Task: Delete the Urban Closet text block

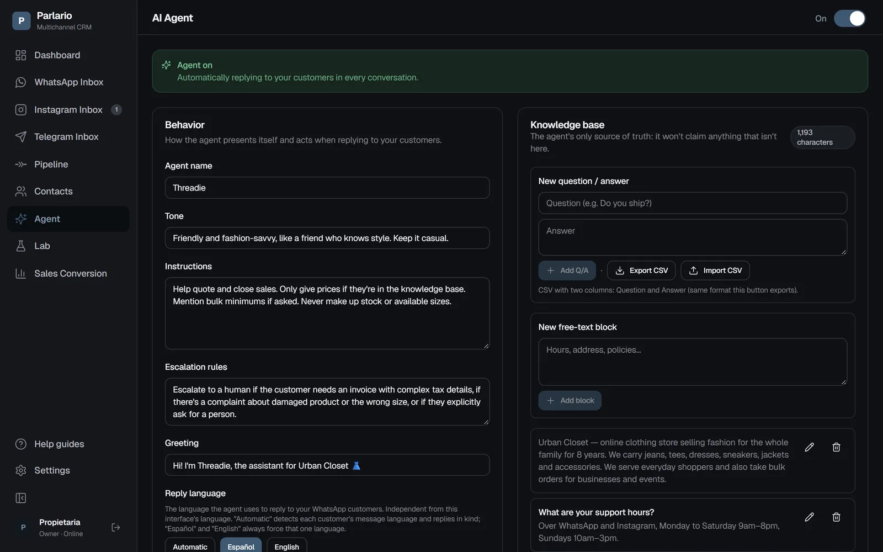Action: [x=836, y=447]
